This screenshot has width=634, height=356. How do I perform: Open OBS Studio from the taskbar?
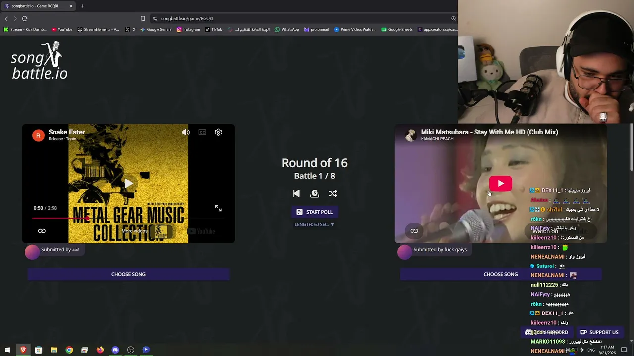click(x=131, y=350)
